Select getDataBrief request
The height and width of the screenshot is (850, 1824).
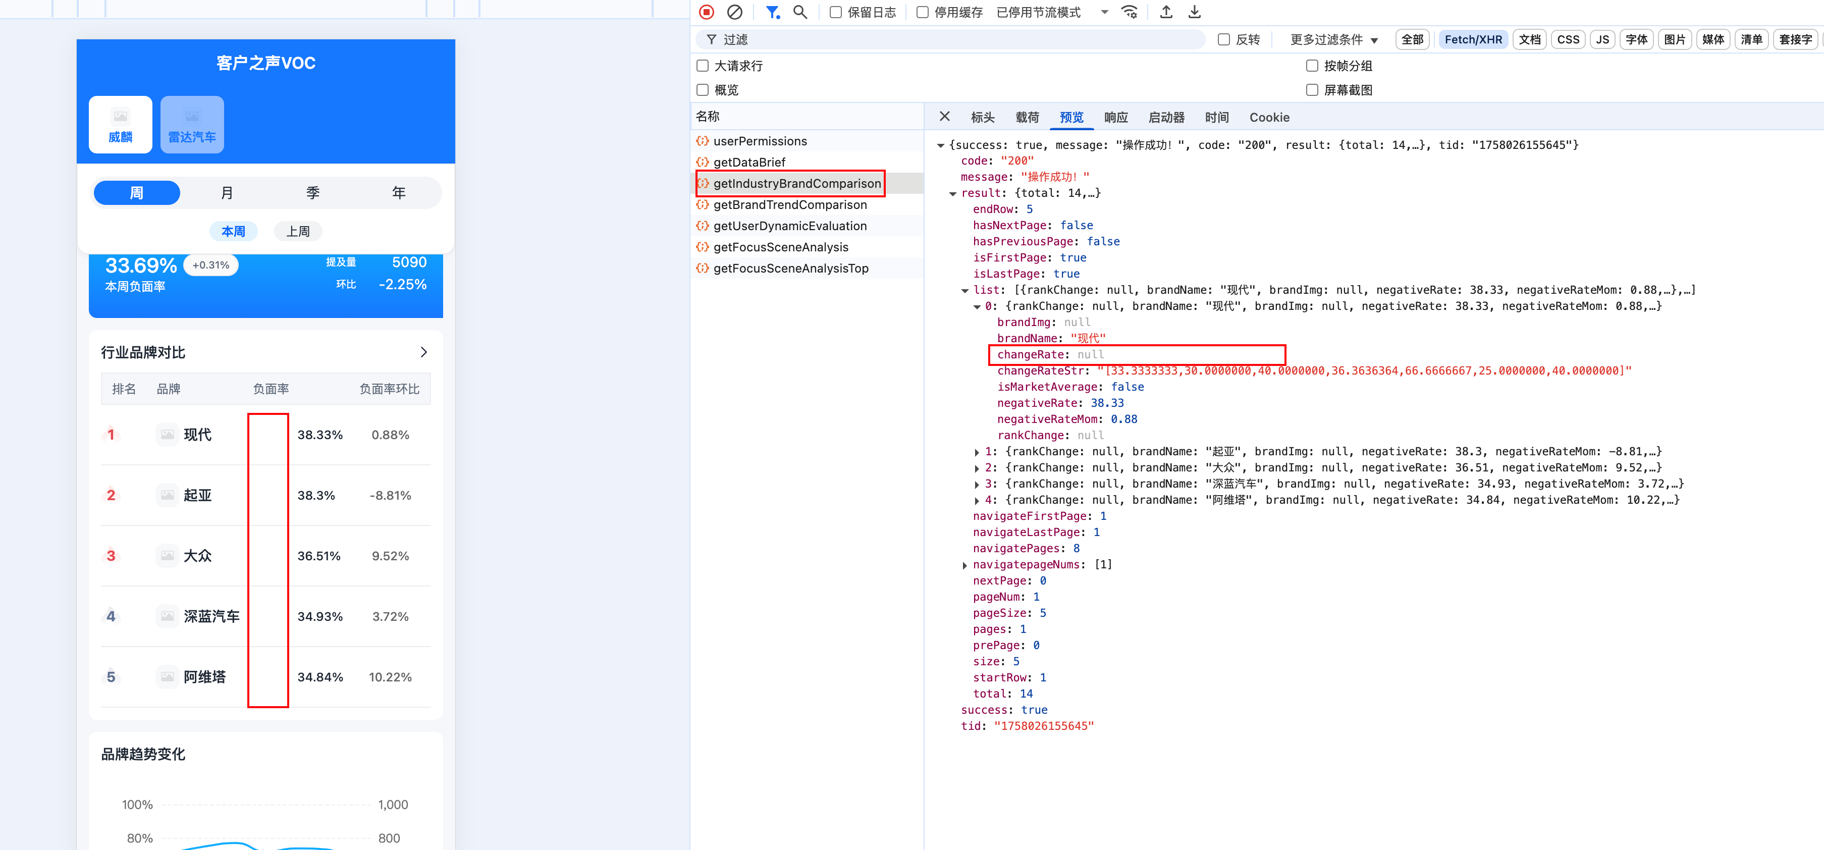pos(748,162)
